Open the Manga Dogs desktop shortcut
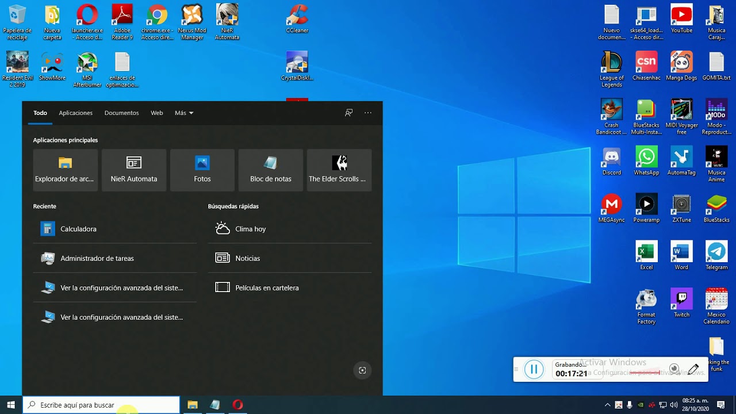The image size is (736, 414). pos(681,66)
